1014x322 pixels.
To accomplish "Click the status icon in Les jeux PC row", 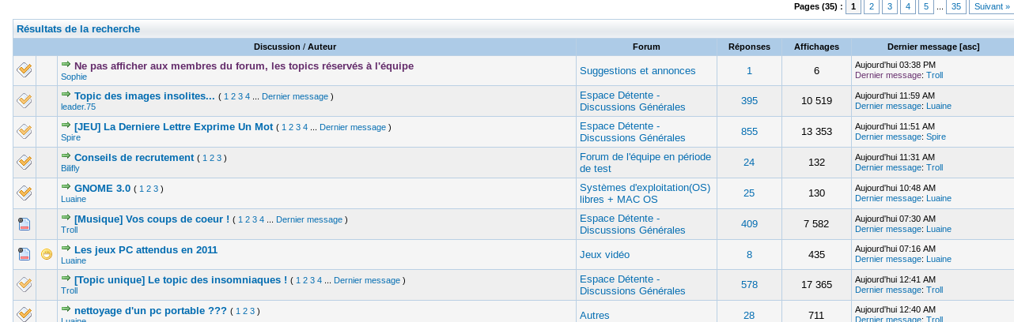I will [x=25, y=254].
